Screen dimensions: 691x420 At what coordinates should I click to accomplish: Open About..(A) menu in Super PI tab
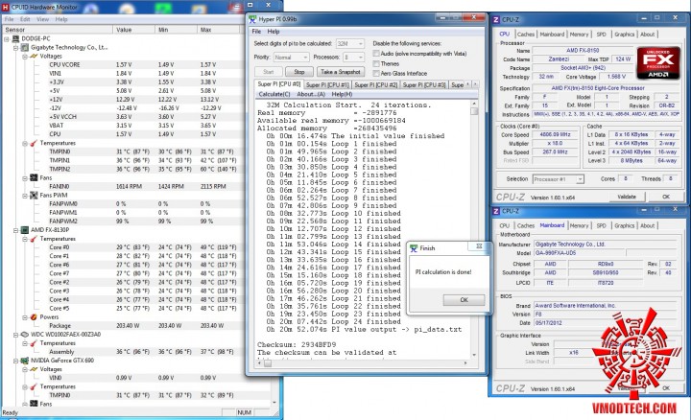[311, 94]
